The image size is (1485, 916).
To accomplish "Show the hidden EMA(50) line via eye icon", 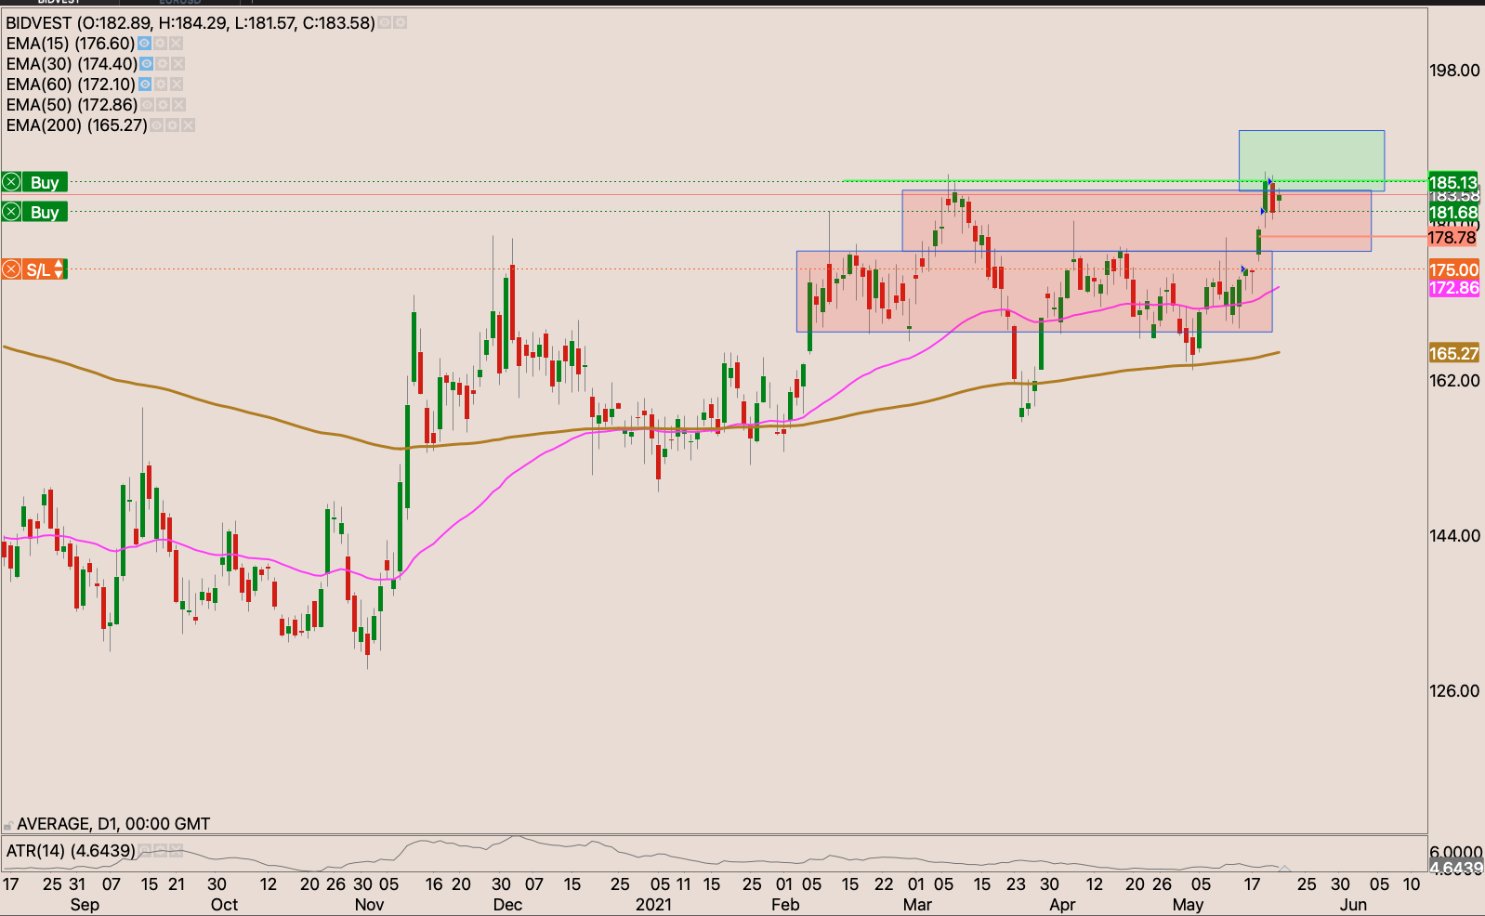I will coord(147,105).
